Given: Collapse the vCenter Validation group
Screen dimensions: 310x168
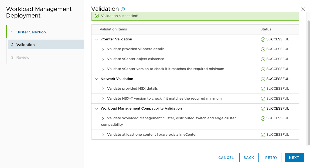Looking at the screenshot, I should point(97,39).
